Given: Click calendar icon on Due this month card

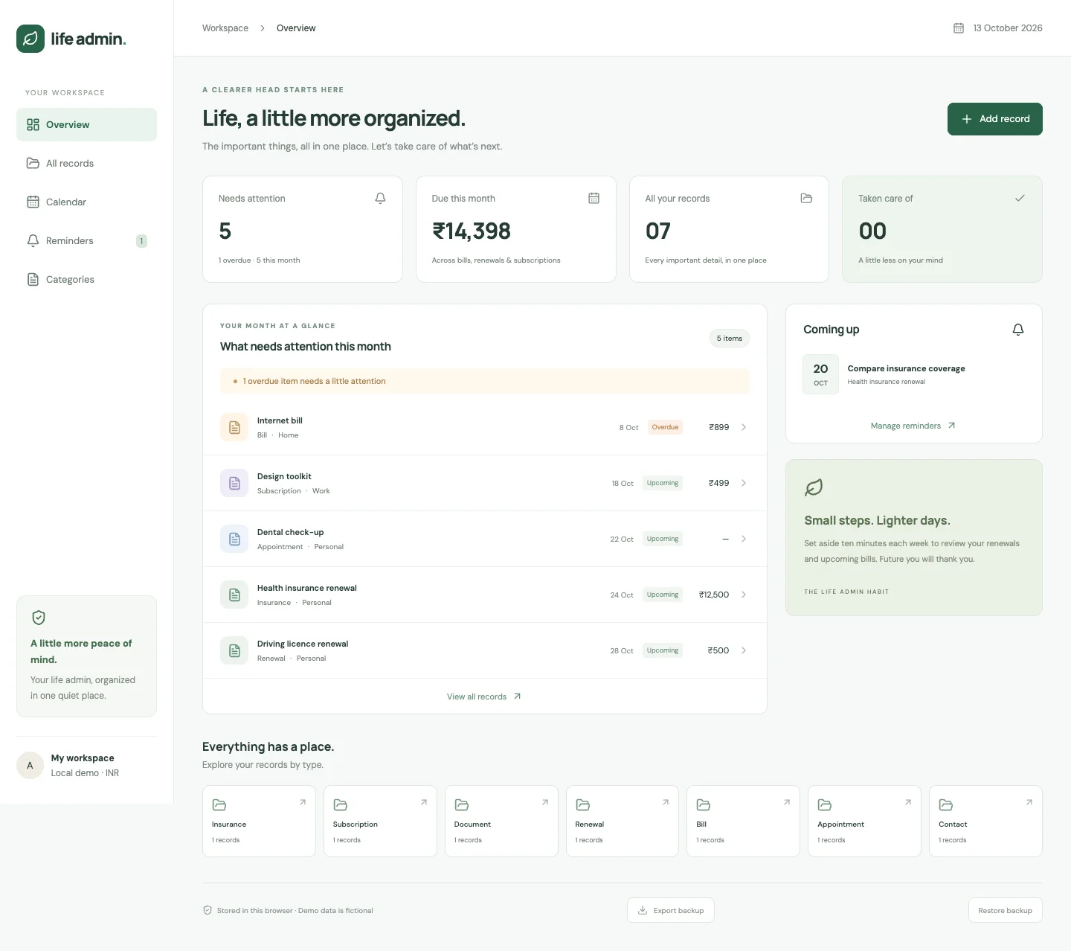Looking at the screenshot, I should (594, 198).
